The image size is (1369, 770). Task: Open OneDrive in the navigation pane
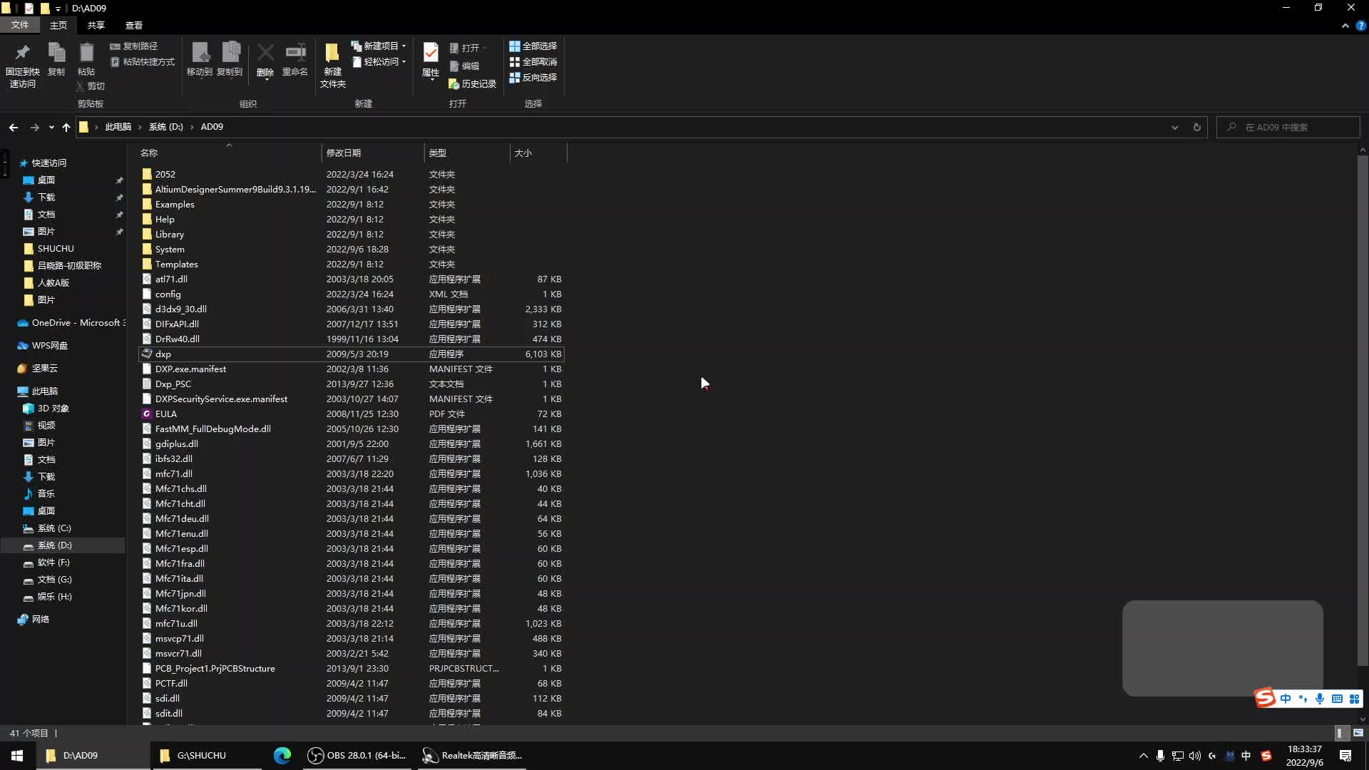click(71, 323)
